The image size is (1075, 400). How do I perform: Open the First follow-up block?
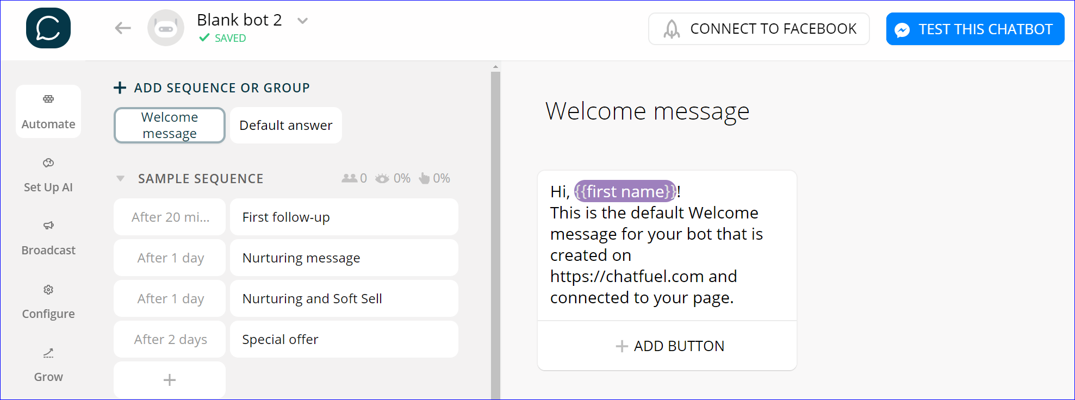[344, 217]
